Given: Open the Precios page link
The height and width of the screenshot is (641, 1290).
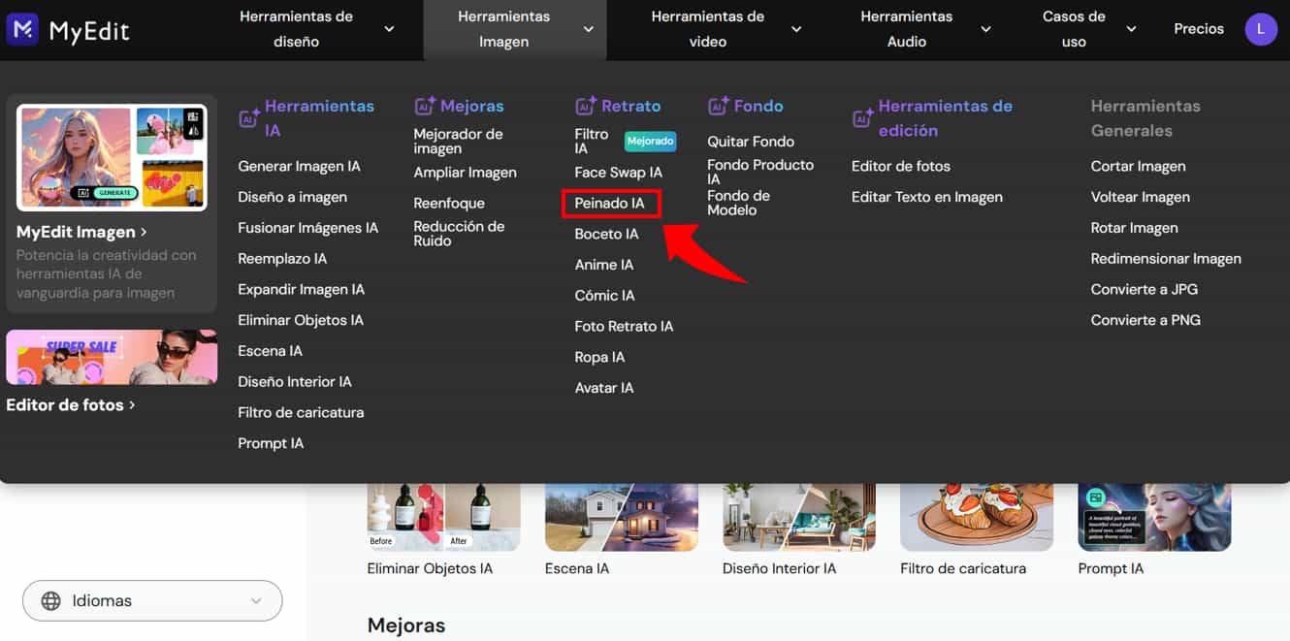Looking at the screenshot, I should [x=1199, y=29].
